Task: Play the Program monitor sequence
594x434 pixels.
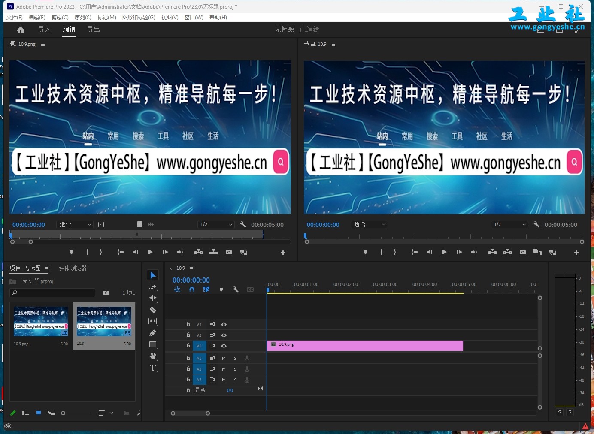Action: [x=444, y=252]
